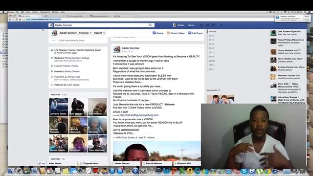Open the post options chevron on Keder's post
This screenshot has width=313, height=176.
pyautogui.click(x=201, y=47)
